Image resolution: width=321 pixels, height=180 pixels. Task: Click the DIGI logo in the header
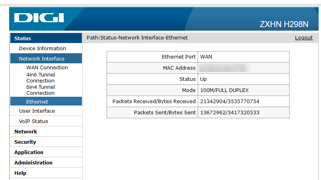coord(39,18)
